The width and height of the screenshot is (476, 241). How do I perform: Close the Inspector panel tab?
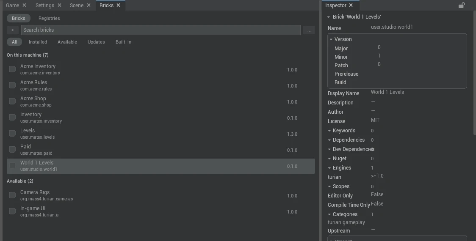(x=351, y=5)
